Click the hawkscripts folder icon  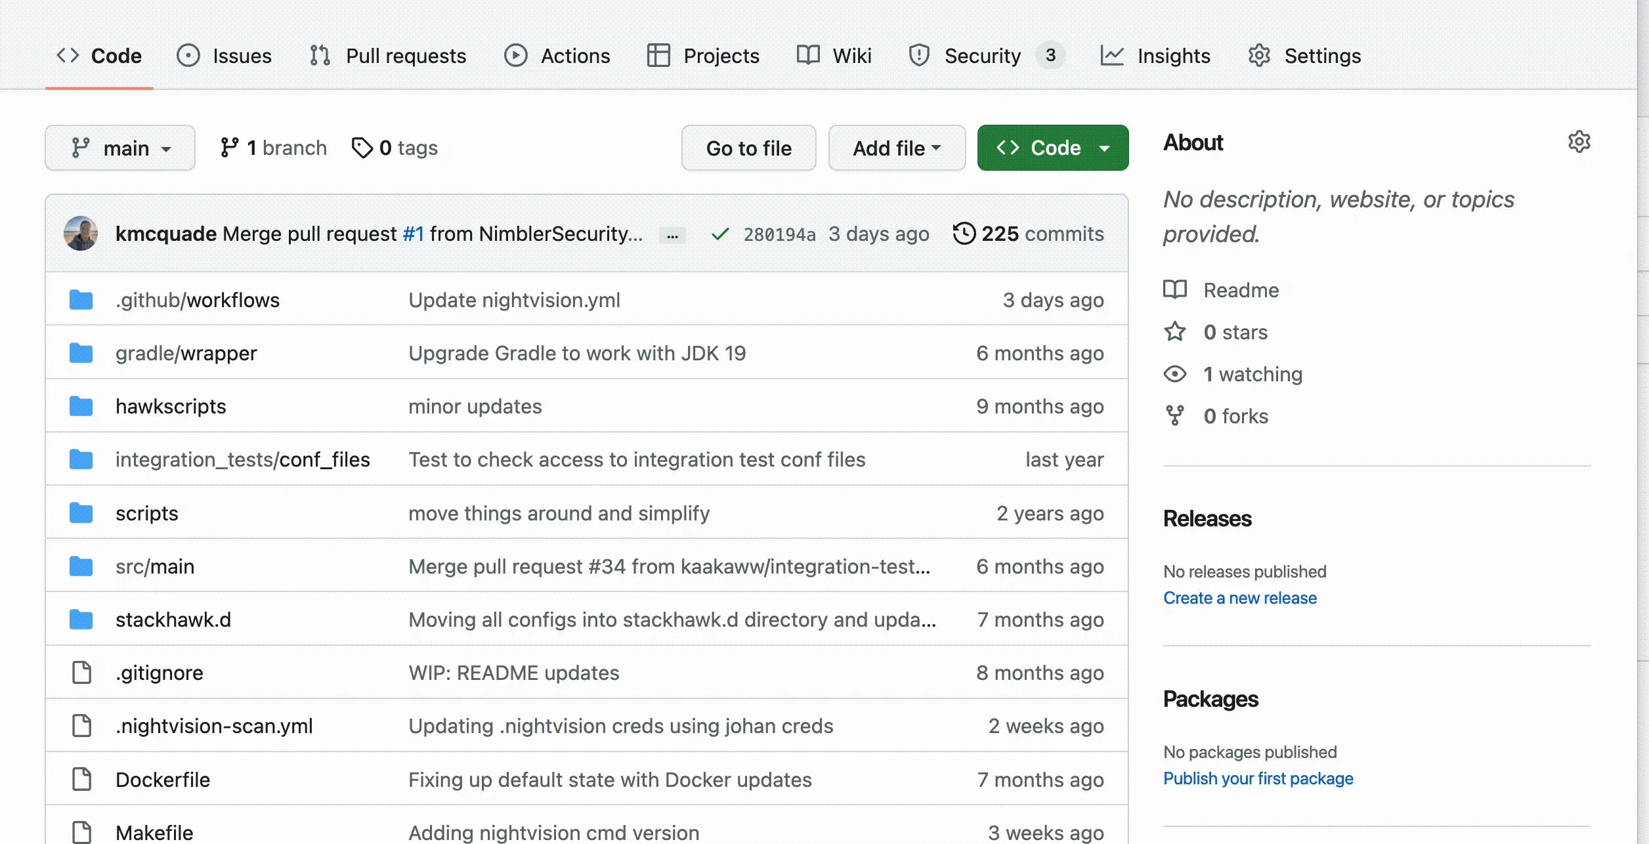(x=81, y=406)
